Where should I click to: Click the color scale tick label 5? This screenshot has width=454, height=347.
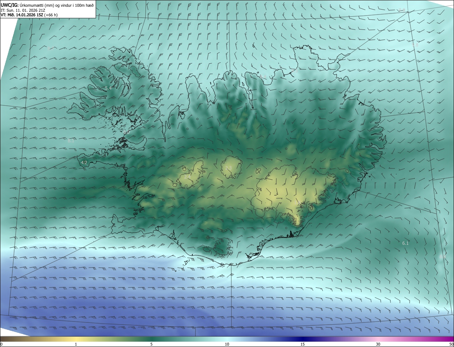click(x=151, y=345)
